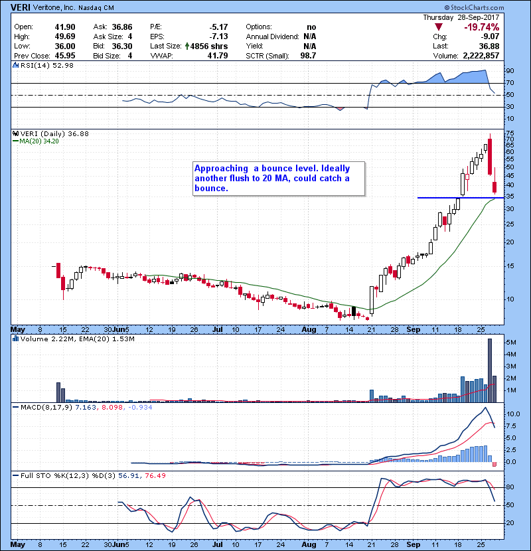Viewport: 531px width, 551px height.
Task: Click the Full STO legend line marker
Action: point(15,475)
